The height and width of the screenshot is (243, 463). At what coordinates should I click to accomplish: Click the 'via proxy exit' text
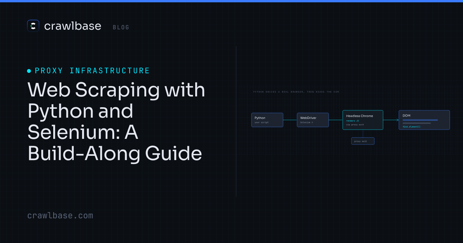coord(355,125)
